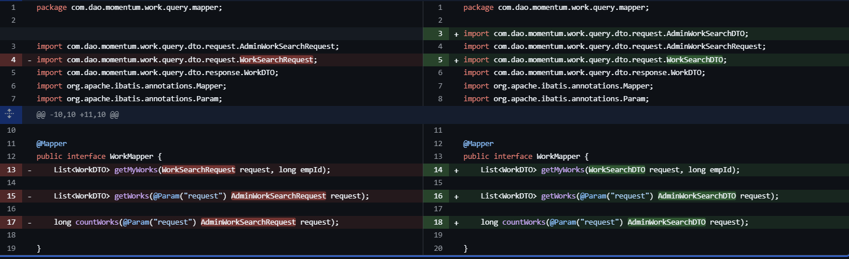
Task: Click the plus marker on added line 5
Action: (x=457, y=60)
